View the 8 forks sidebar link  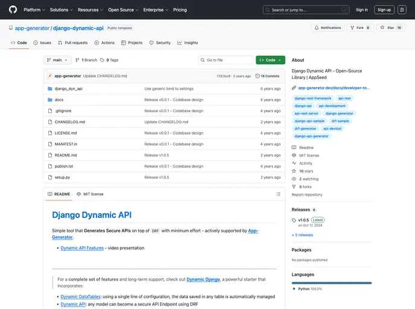(x=302, y=186)
